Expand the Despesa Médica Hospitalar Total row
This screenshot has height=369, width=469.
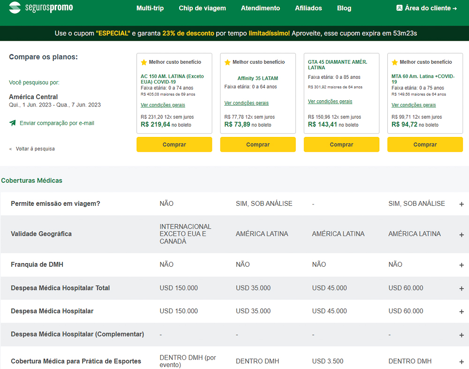point(461,288)
